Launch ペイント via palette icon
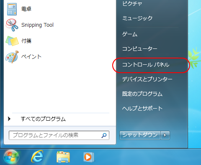Viewport: 201px width, 165px height. point(12,57)
